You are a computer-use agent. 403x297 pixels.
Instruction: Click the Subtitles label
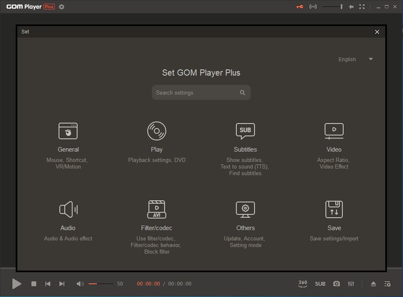tap(245, 150)
